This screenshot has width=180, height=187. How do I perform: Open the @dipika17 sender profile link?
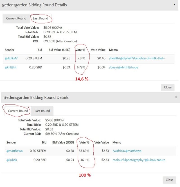(11, 58)
